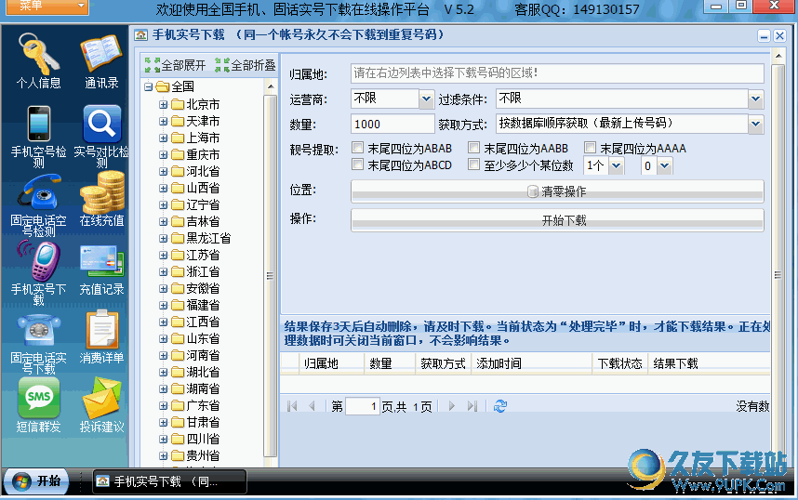Select 江苏省 in region tree
The width and height of the screenshot is (798, 500).
tap(203, 255)
